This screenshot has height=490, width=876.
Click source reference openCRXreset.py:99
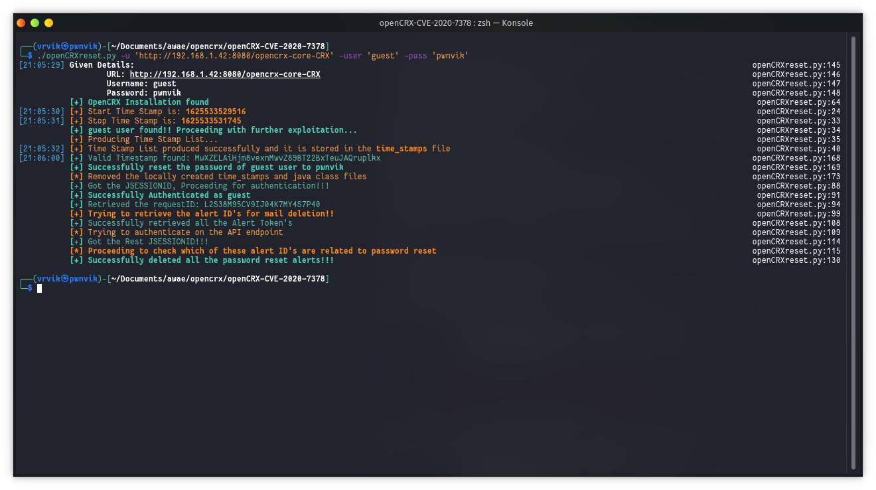[799, 214]
